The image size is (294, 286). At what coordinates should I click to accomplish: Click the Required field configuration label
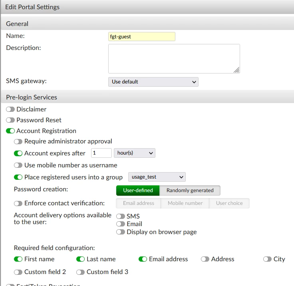point(54,248)
